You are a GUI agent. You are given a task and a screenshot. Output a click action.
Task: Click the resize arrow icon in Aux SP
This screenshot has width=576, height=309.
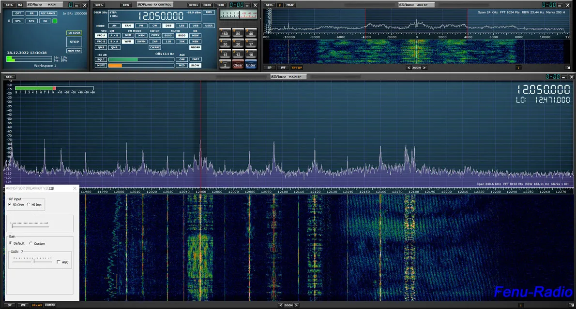point(568,68)
